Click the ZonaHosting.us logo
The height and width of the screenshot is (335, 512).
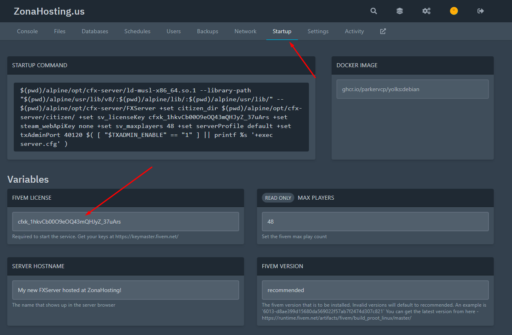49,11
